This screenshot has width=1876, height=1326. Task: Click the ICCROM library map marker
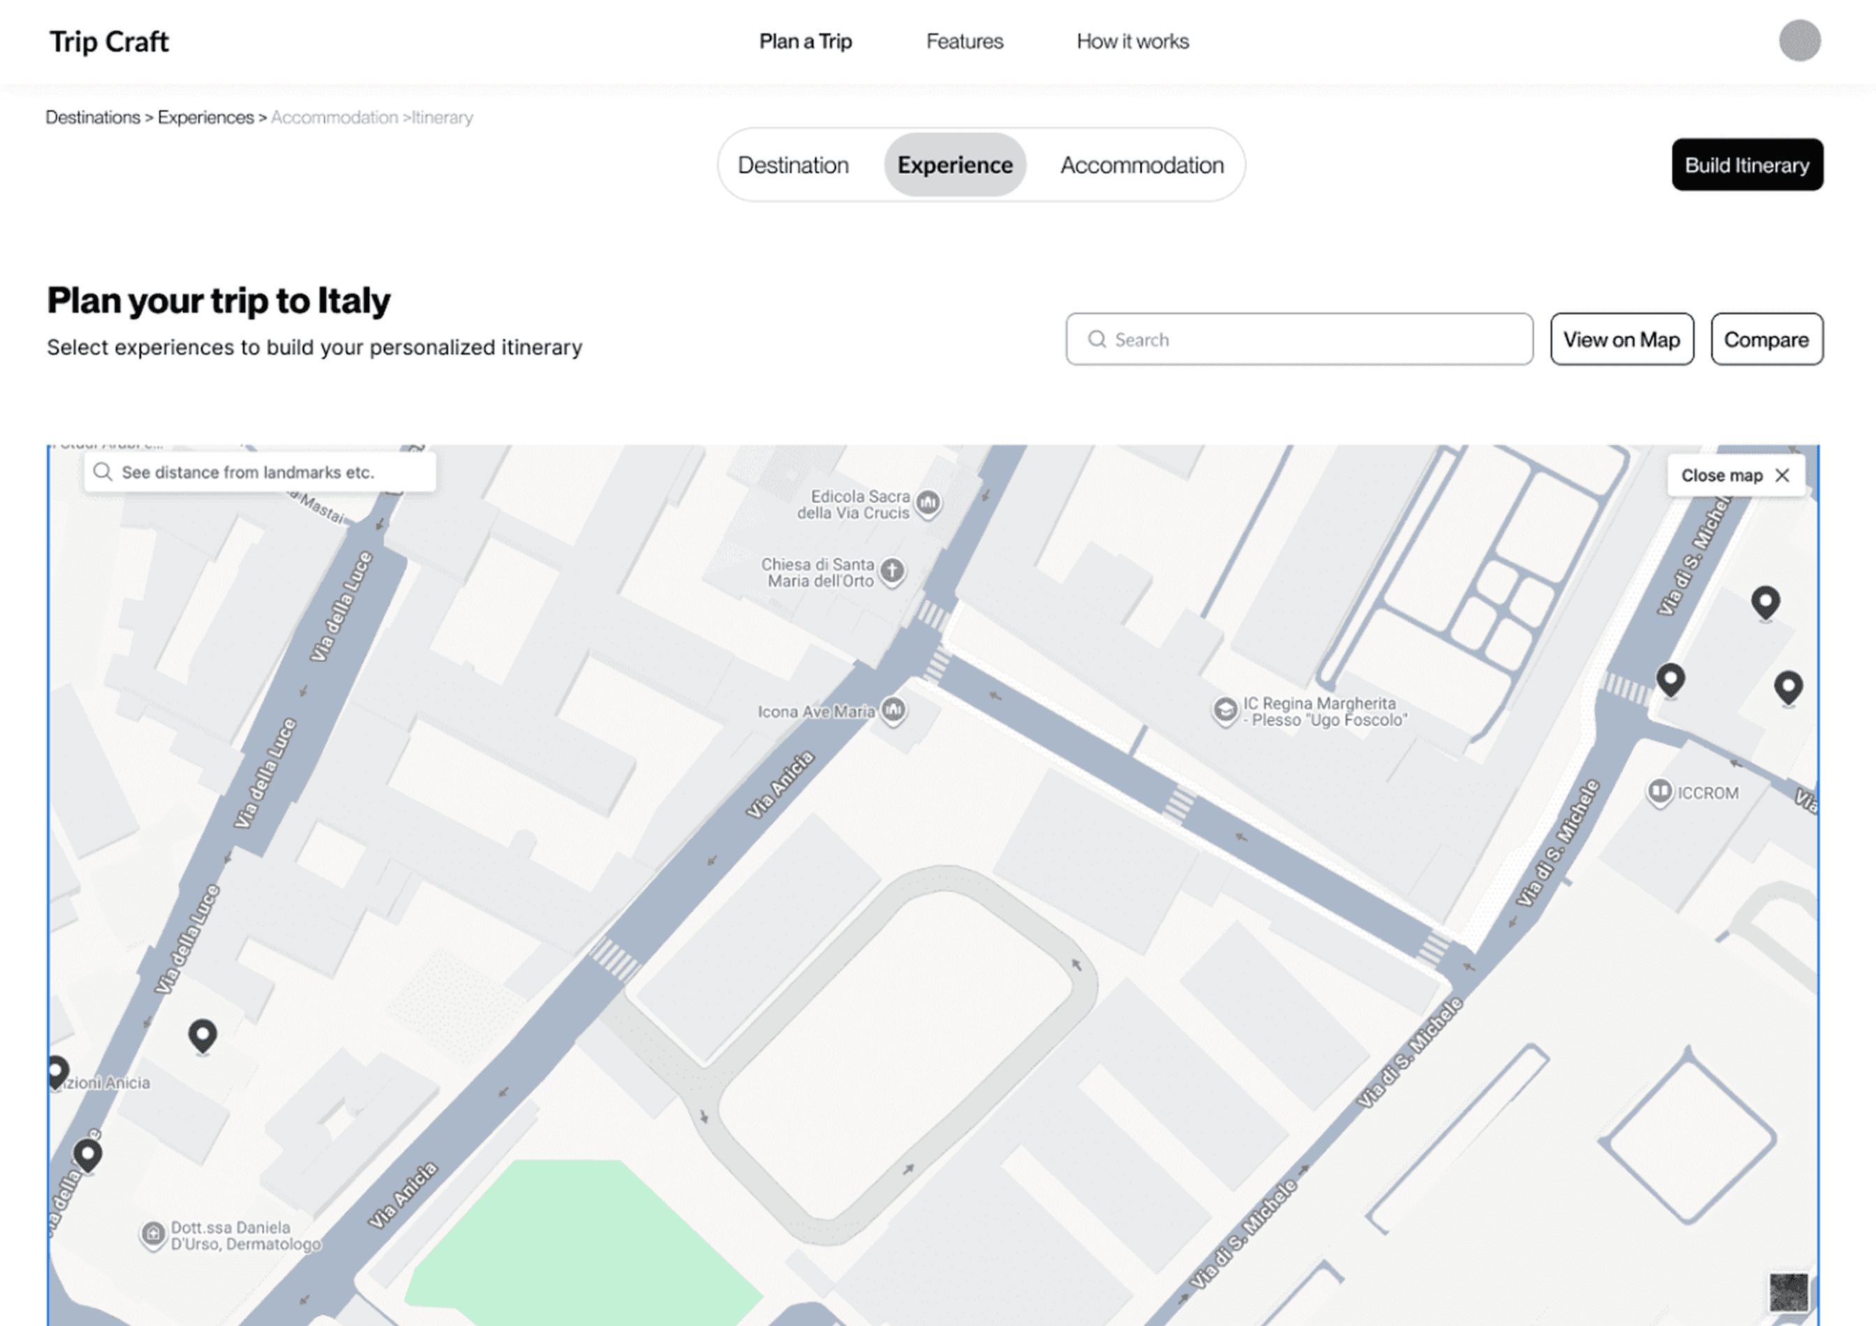[1659, 791]
